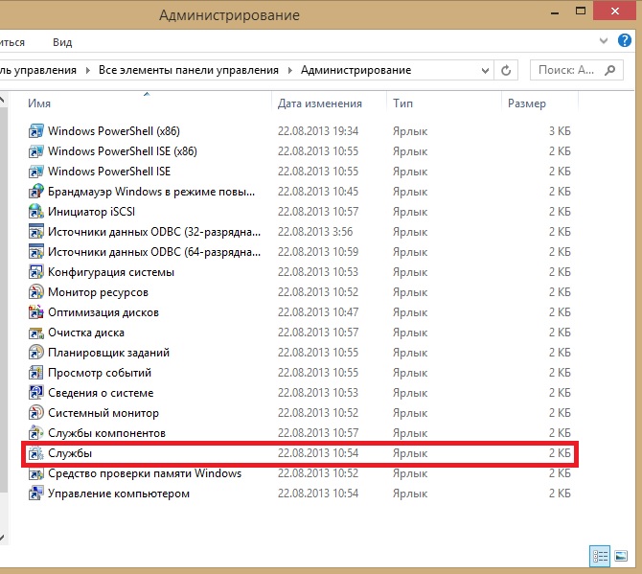Refresh the Администрирование folder view
Screen dimensions: 642x574
pyautogui.click(x=506, y=70)
